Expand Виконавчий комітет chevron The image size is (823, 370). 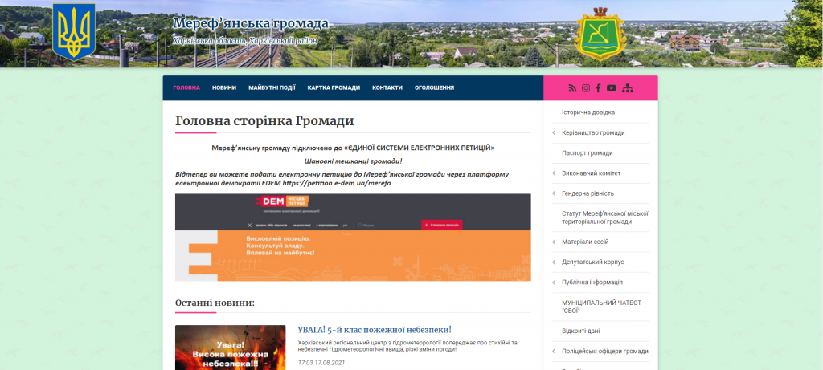554,173
